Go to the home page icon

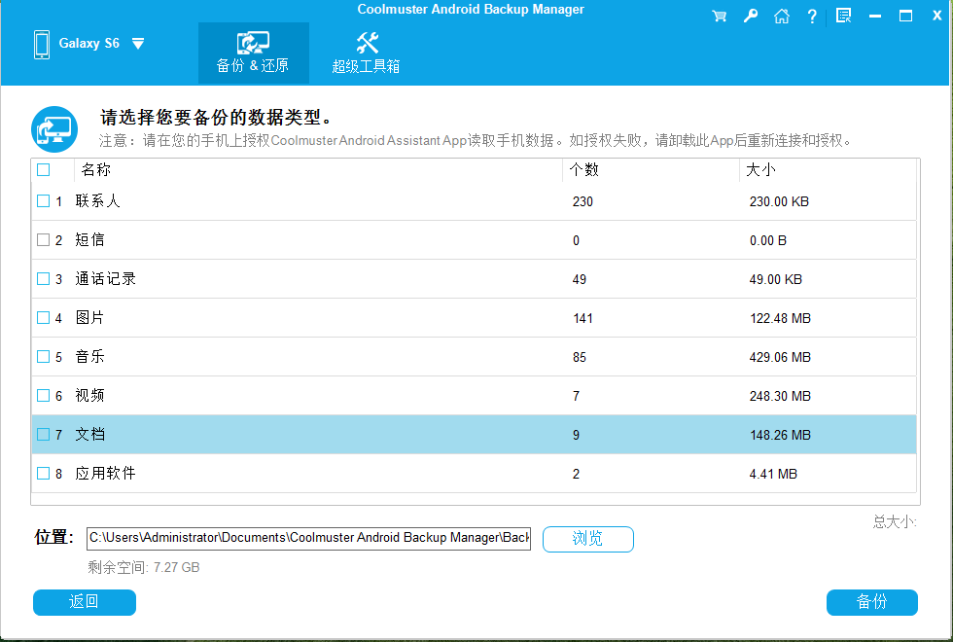pos(782,16)
